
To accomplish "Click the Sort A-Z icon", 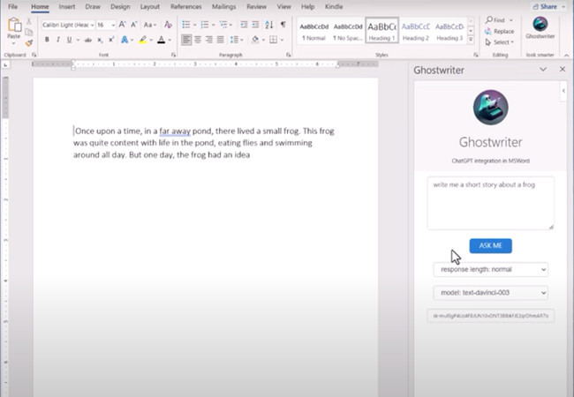I will tap(269, 25).
